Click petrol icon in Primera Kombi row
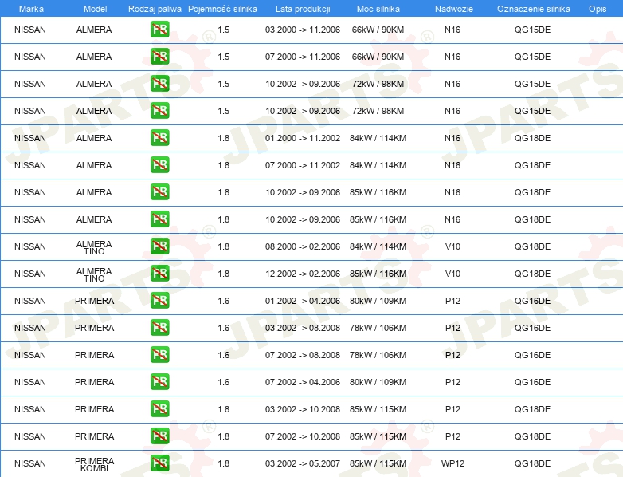This screenshot has width=623, height=477. point(159,463)
